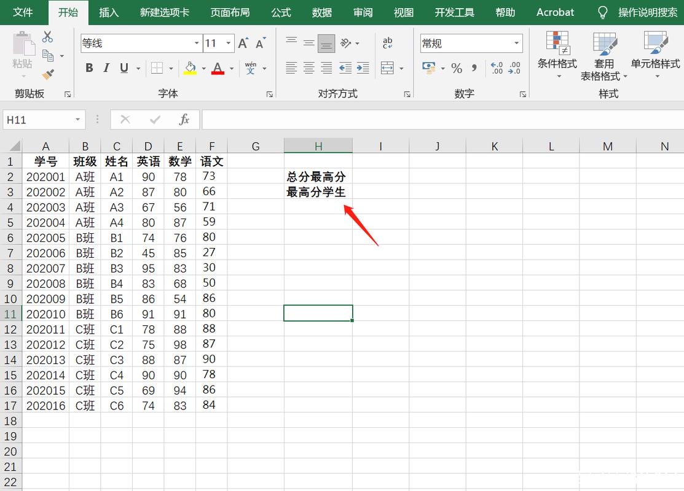Image resolution: width=684 pixels, height=491 pixels.
Task: Center text horizontally
Action: tap(309, 68)
